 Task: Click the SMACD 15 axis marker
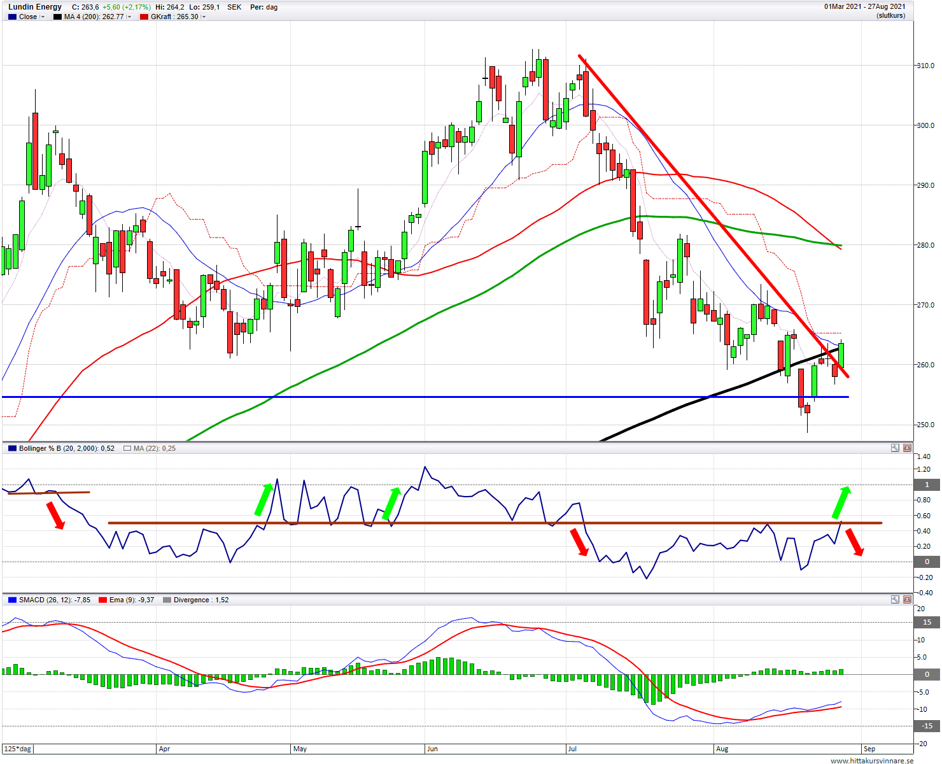[927, 622]
